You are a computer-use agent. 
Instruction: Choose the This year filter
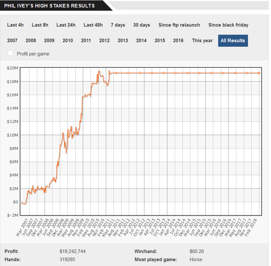click(x=202, y=41)
